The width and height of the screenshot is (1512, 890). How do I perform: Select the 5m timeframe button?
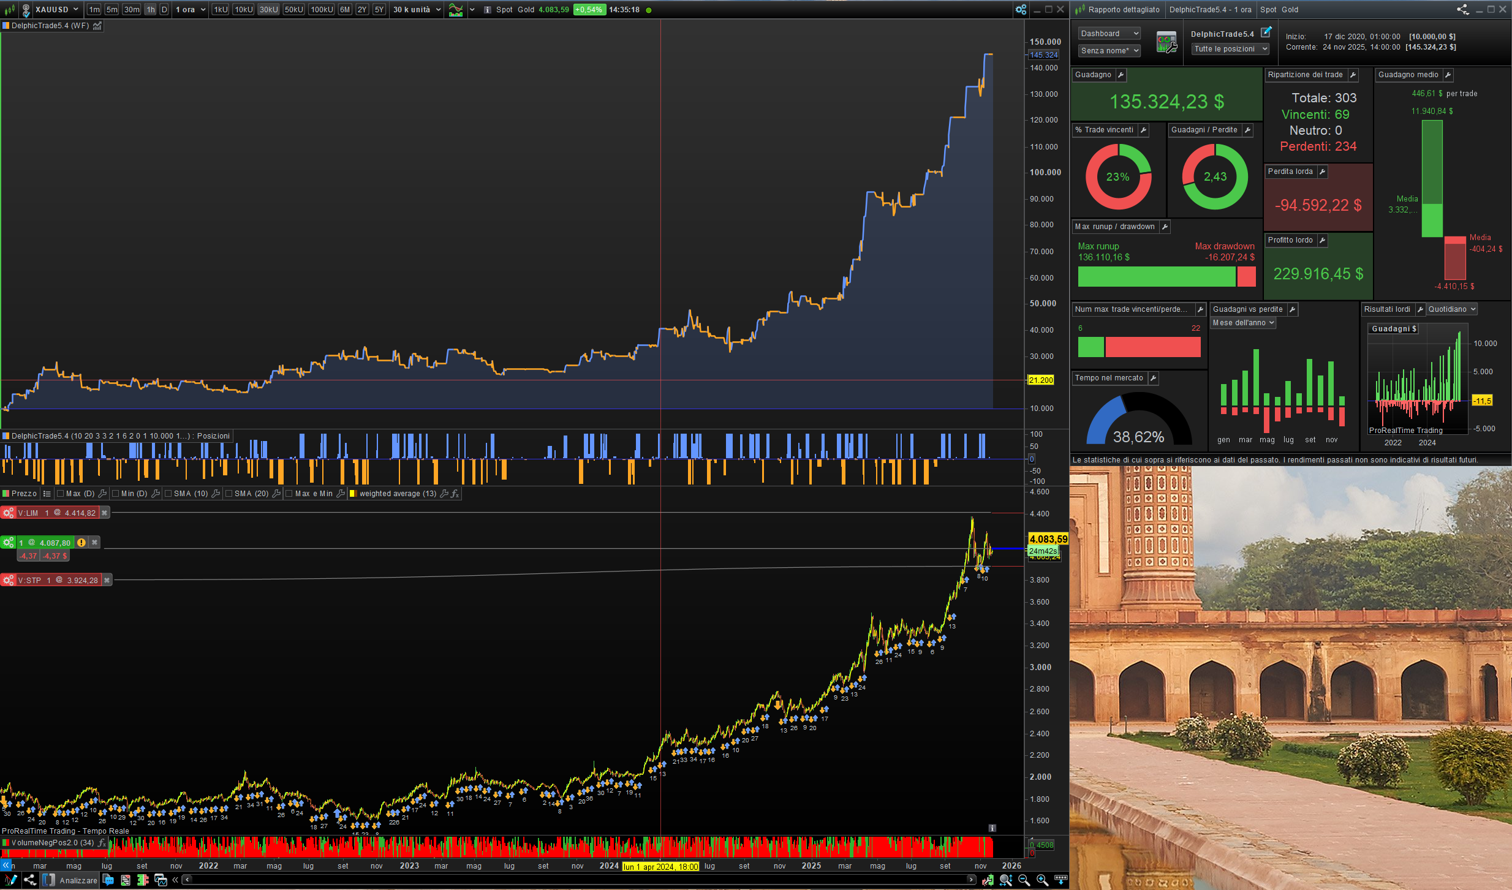[x=112, y=10]
